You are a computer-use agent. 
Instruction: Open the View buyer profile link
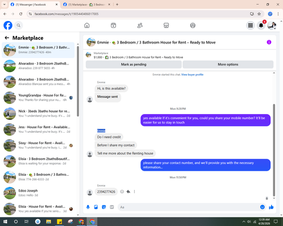(x=192, y=75)
